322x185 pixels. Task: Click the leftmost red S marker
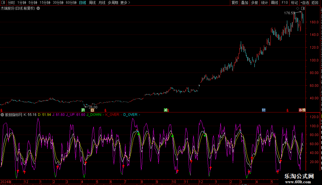[x=1, y=110]
